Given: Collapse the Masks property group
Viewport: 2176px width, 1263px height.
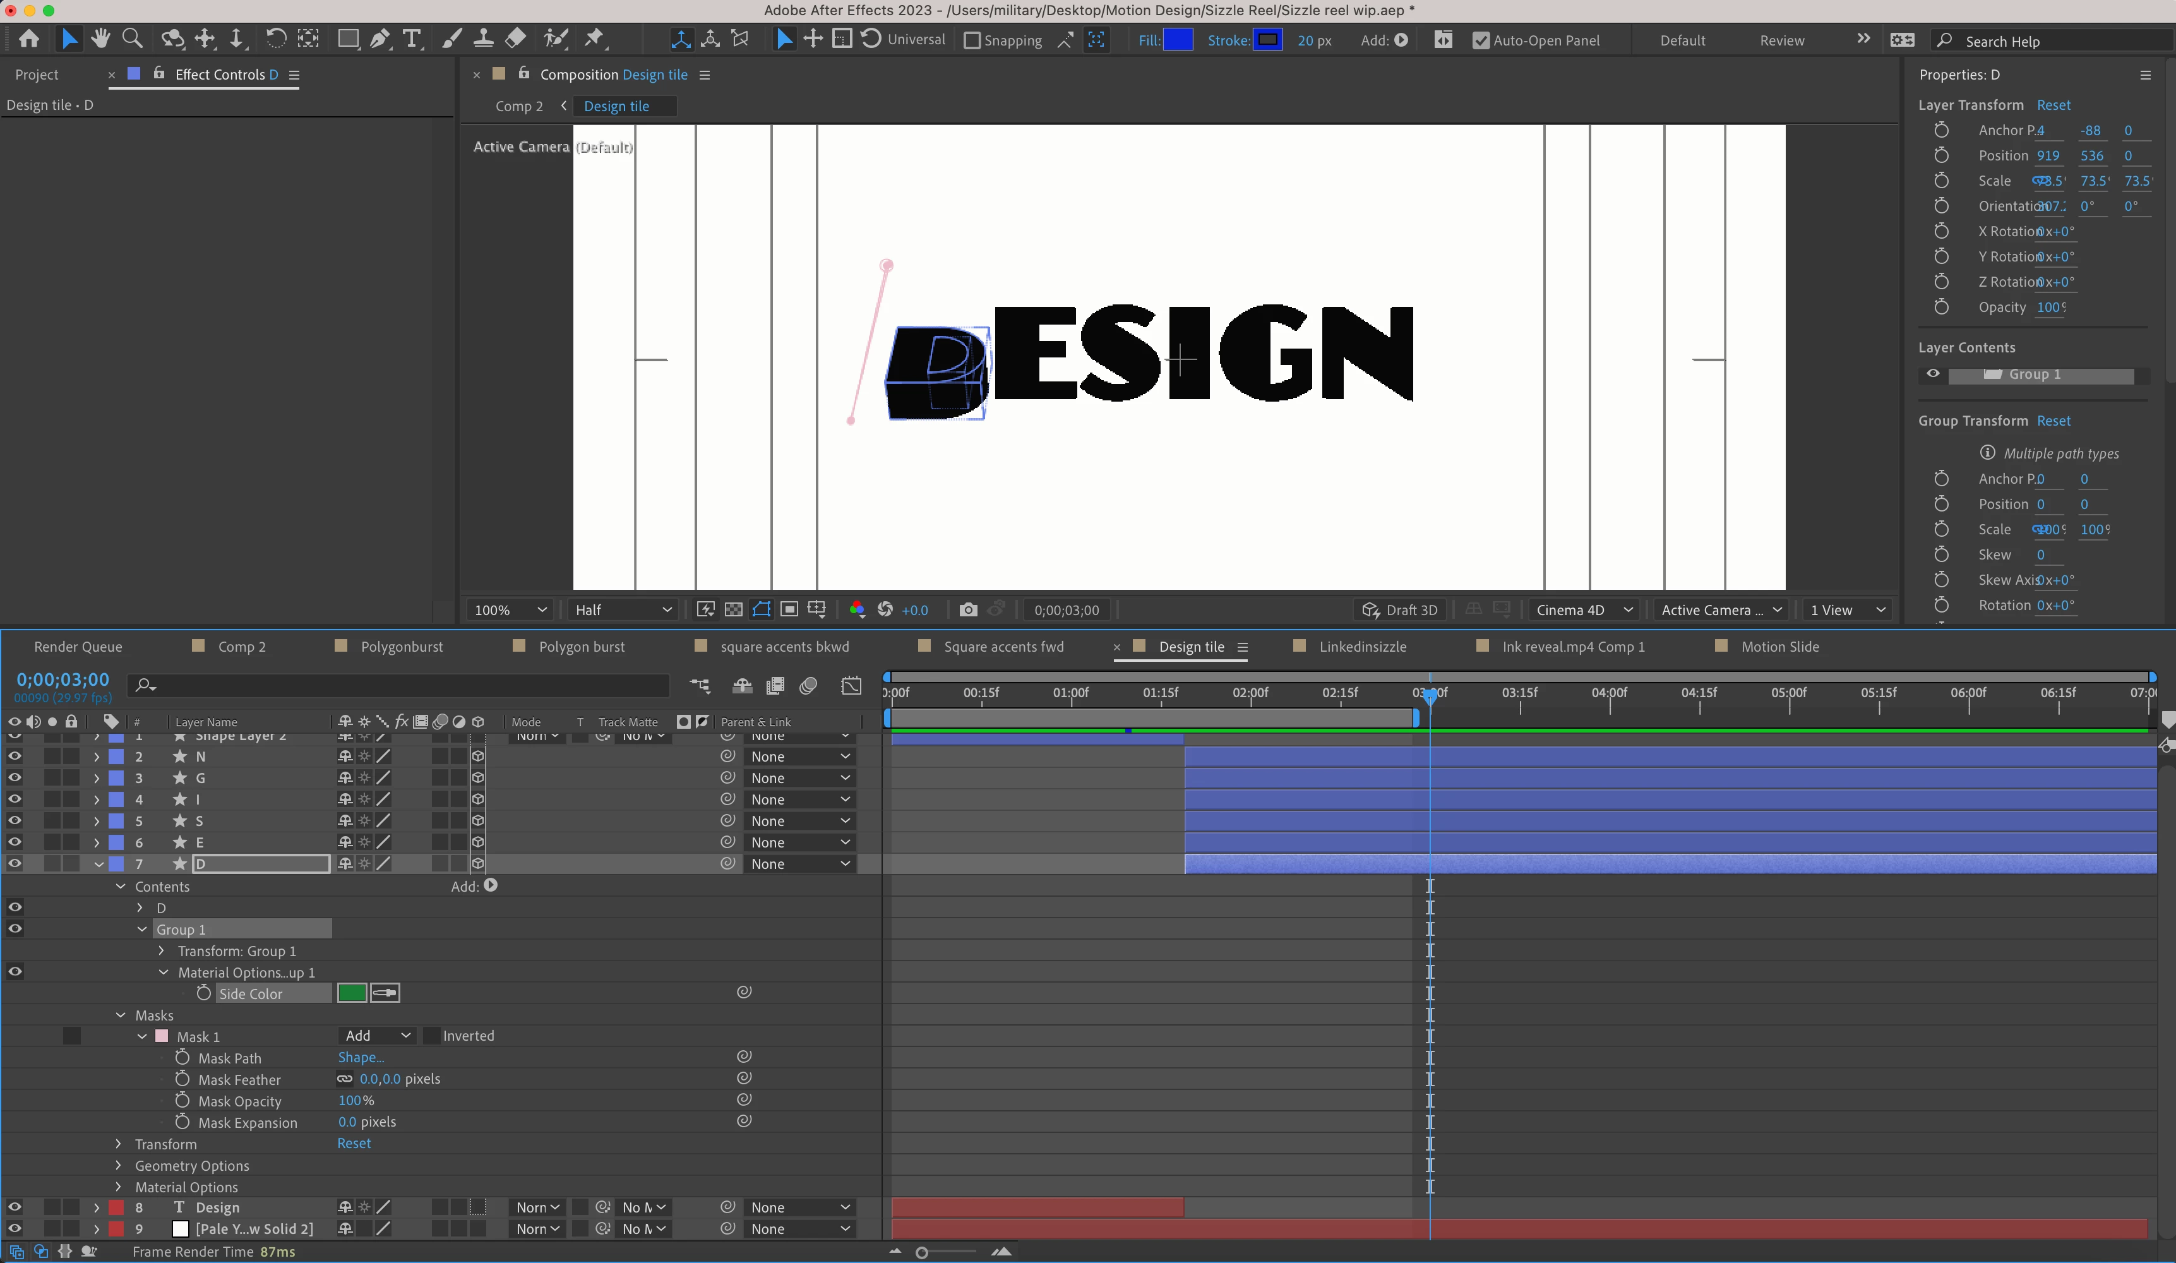Looking at the screenshot, I should 121,1015.
